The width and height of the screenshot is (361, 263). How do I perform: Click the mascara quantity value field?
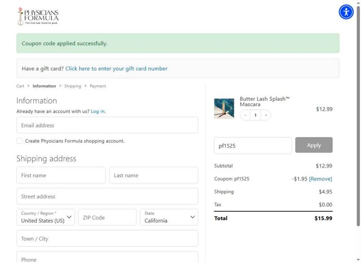256,115
